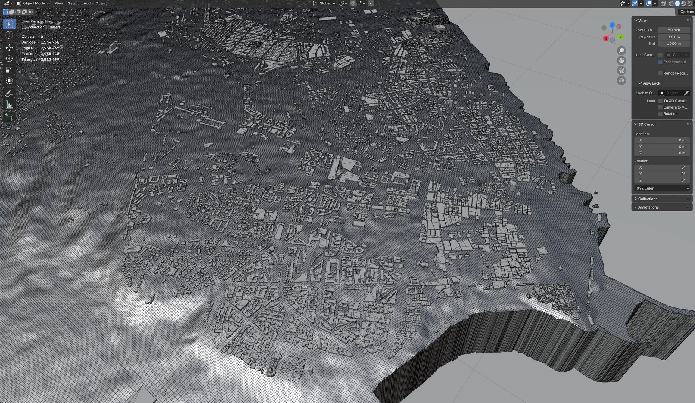Select the Select Box tool
The width and height of the screenshot is (695, 403).
coord(9,24)
